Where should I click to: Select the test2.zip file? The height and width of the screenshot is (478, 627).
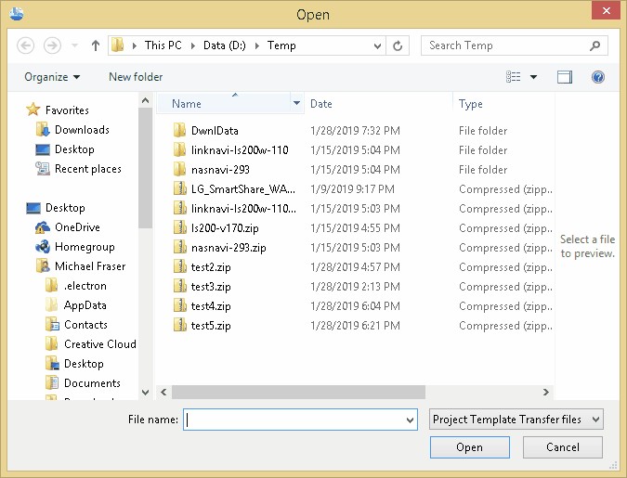(210, 267)
